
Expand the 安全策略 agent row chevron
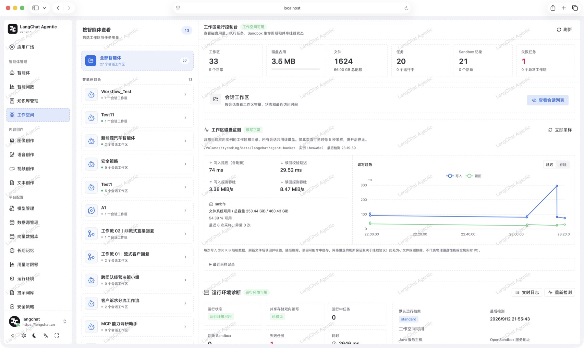[x=185, y=164]
